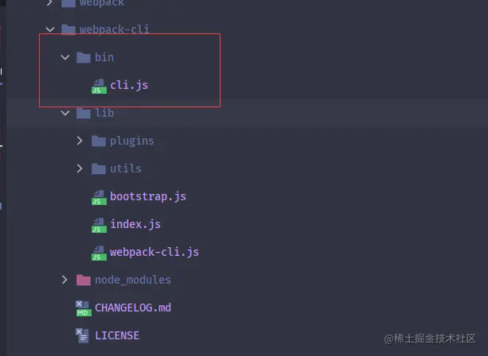Select the lib folder name
The image size is (488, 356).
click(104, 113)
